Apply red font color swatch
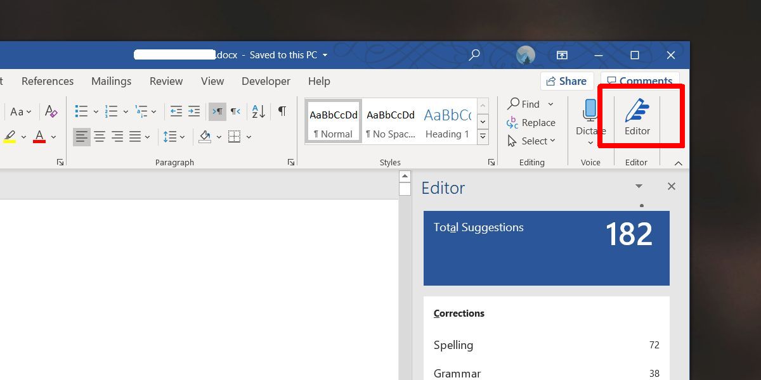 [x=39, y=136]
